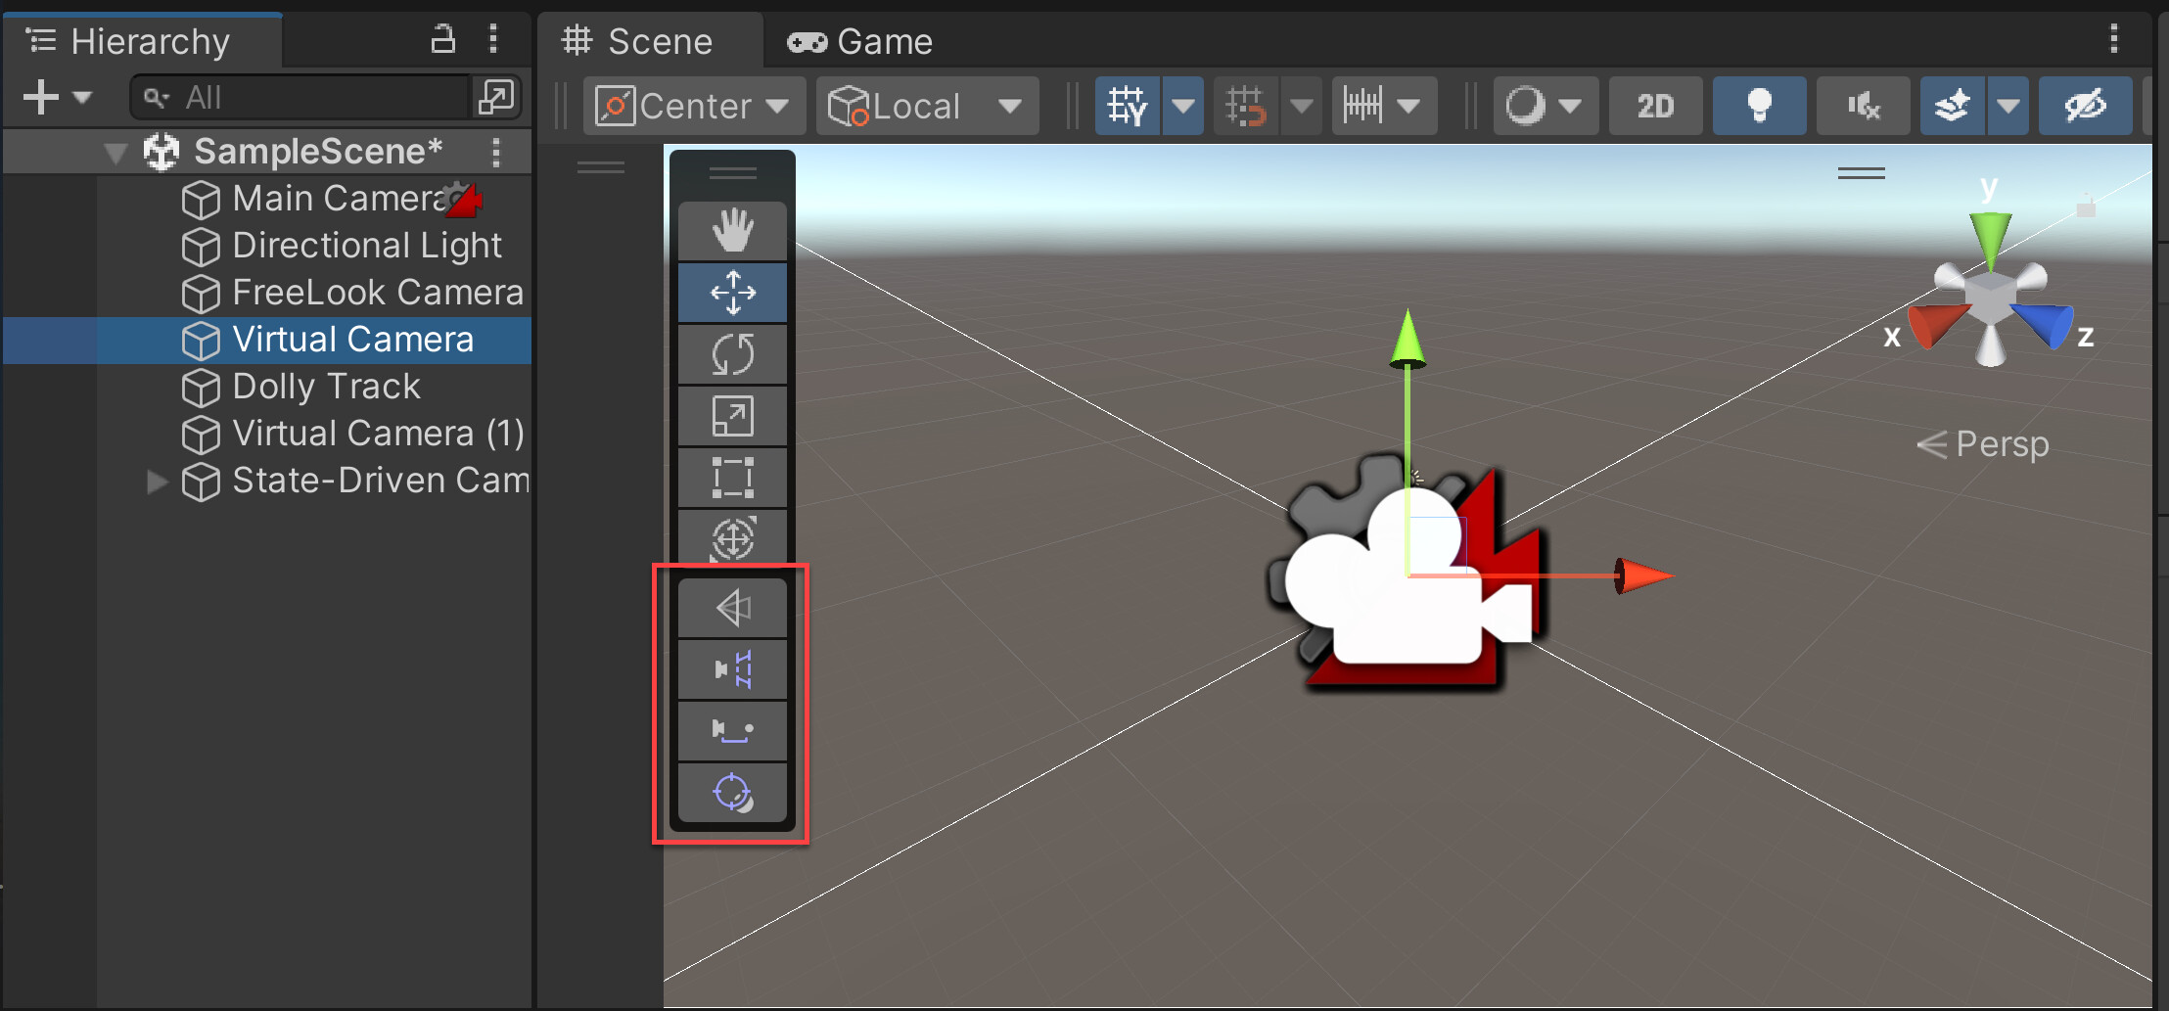Select the Cinemachine Follow Offset tool
The width and height of the screenshot is (2169, 1011).
click(x=732, y=731)
